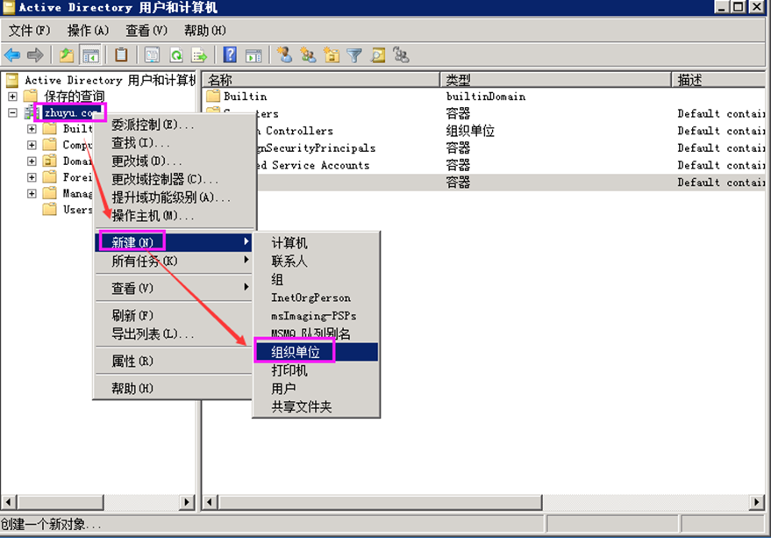
Task: Create a new user with the user icon
Action: pyautogui.click(x=284, y=54)
